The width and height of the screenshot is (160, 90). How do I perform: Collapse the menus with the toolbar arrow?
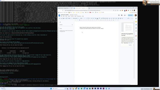[x=132, y=18]
